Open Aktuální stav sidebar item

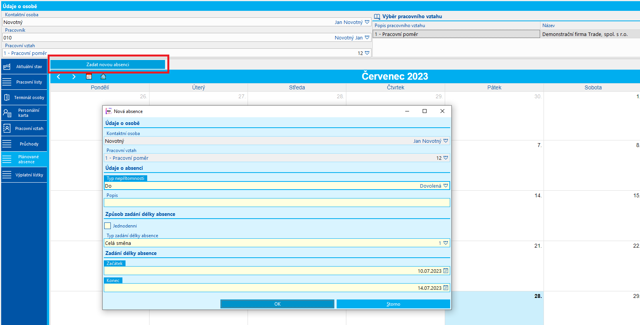pos(24,67)
